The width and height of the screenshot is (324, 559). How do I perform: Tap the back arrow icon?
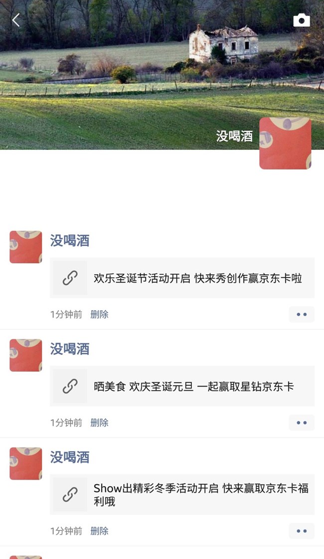pyautogui.click(x=16, y=20)
